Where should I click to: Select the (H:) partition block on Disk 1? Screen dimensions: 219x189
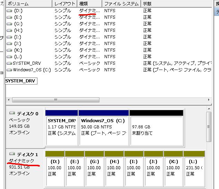114,169
